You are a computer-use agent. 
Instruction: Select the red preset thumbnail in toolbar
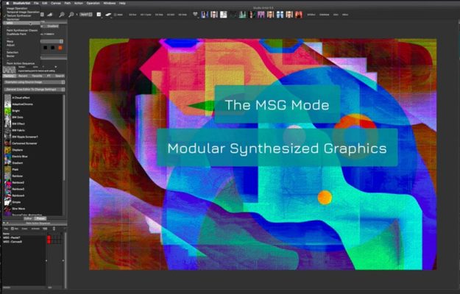(x=299, y=15)
